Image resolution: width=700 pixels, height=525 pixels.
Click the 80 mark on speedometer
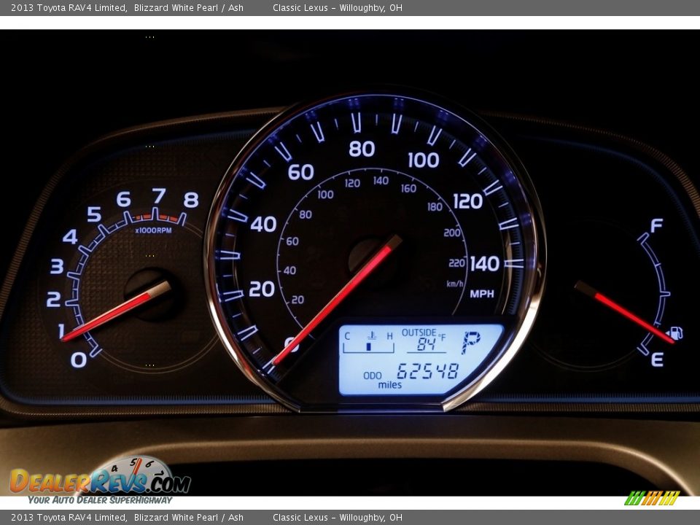coord(362,149)
